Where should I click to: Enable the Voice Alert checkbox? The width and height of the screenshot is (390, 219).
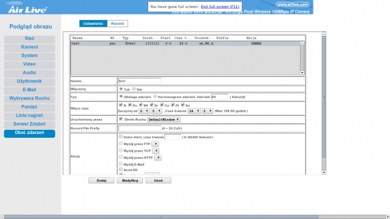pyautogui.click(x=121, y=136)
